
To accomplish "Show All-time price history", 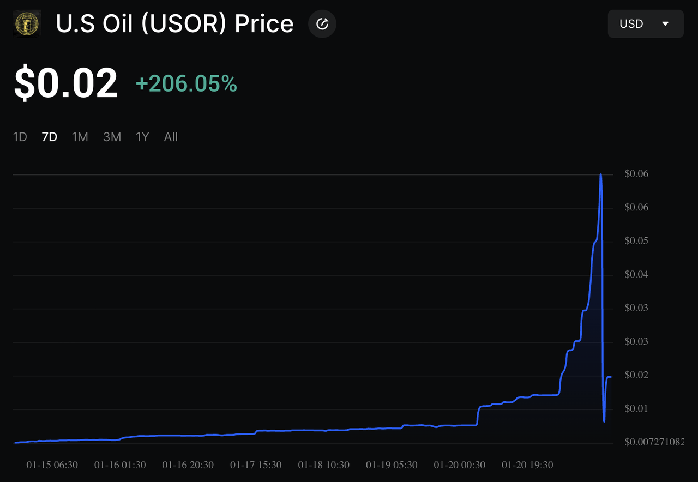I will coord(171,137).
